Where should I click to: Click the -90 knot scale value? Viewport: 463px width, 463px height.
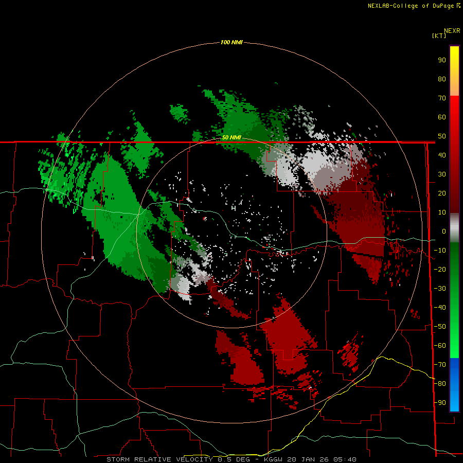(x=440, y=403)
